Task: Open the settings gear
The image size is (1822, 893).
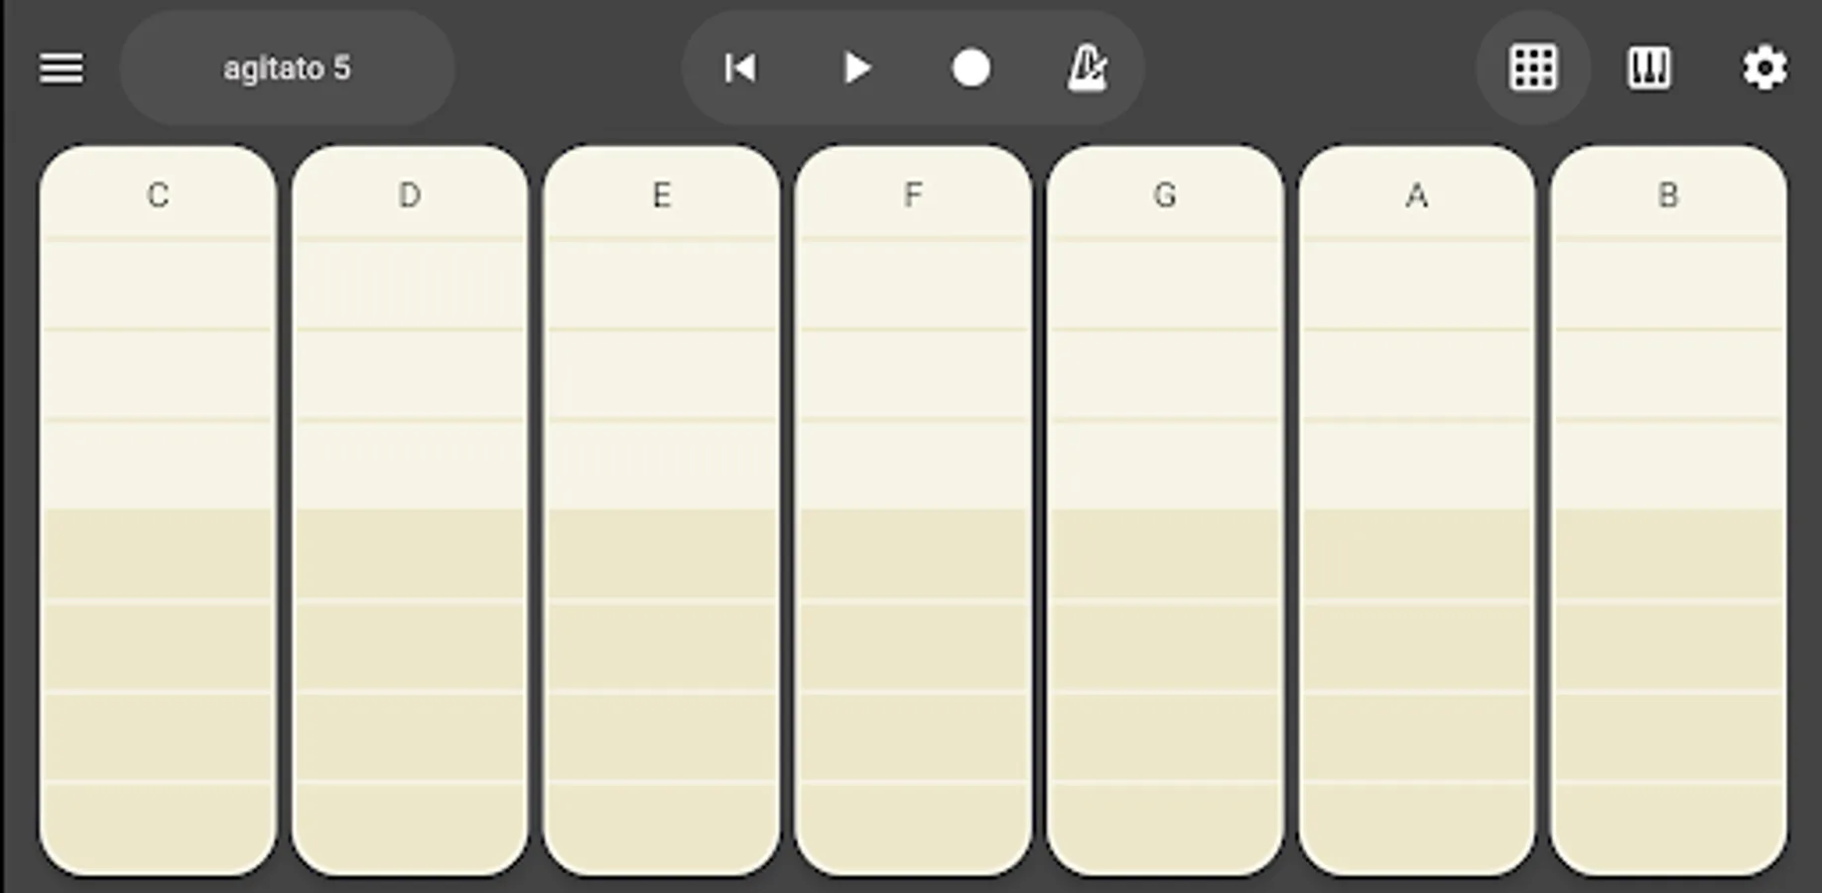Action: point(1763,67)
